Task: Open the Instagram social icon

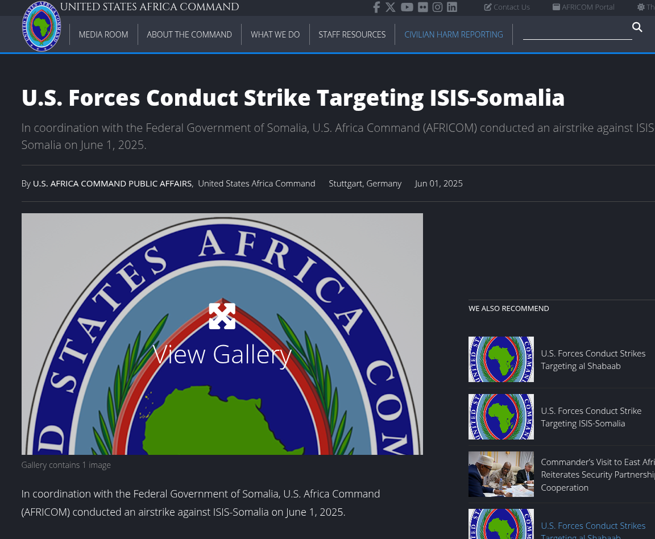Action: click(437, 7)
